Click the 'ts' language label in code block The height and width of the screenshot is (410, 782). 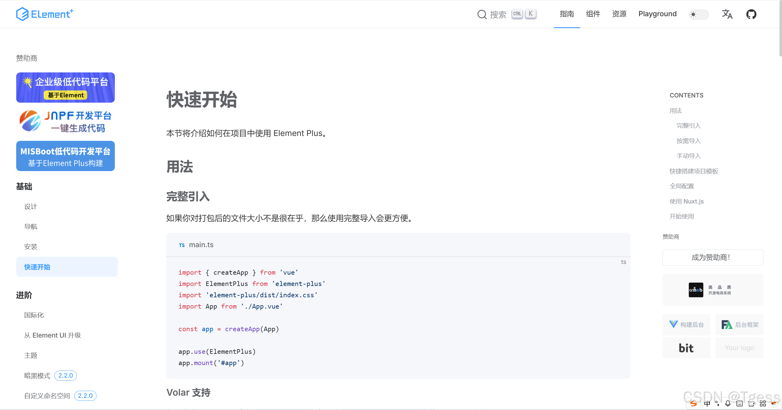pos(623,262)
